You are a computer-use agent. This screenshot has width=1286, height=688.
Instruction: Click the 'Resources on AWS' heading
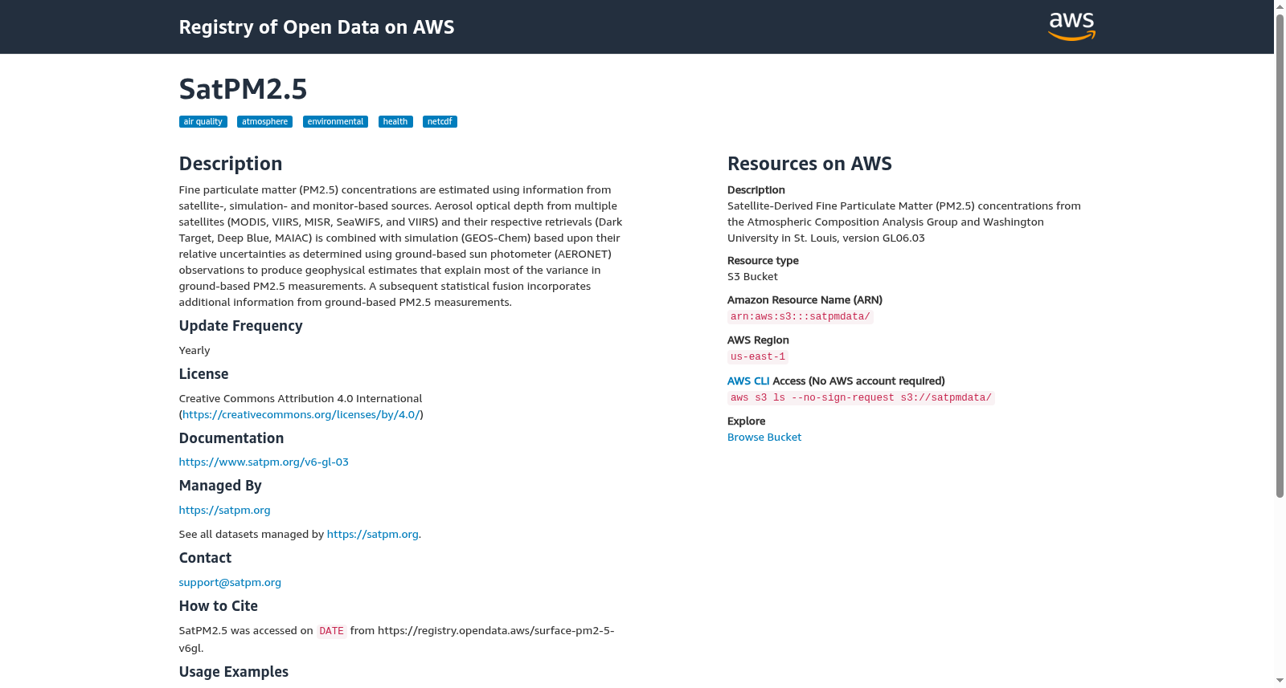809,164
